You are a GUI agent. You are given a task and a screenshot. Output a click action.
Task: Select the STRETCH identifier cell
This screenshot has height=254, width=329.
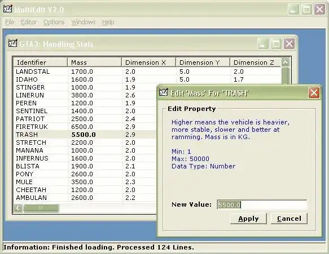tap(31, 142)
